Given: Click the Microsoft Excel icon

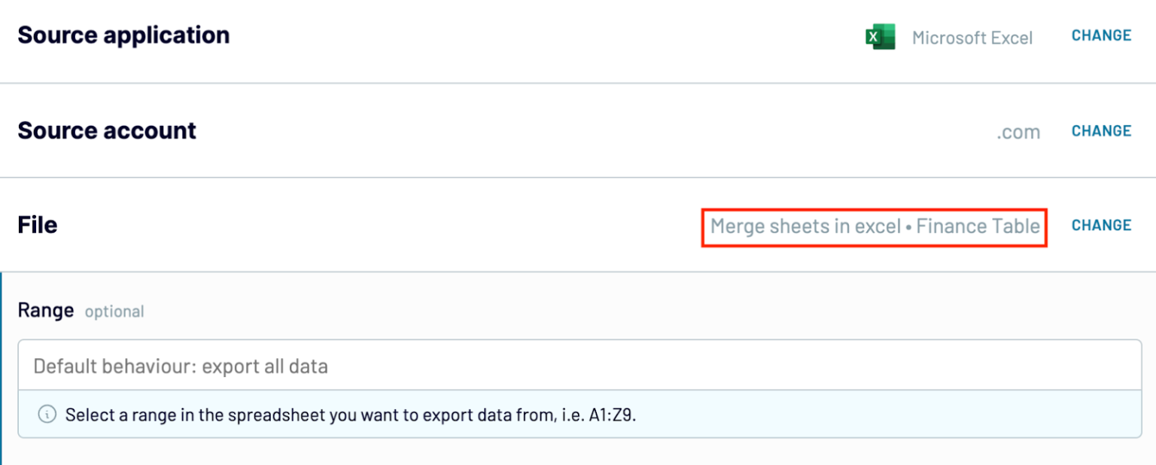Looking at the screenshot, I should pos(880,37).
